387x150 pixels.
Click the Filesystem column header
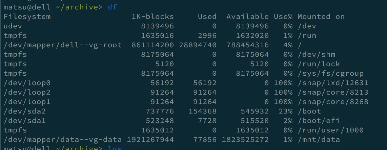(27, 17)
